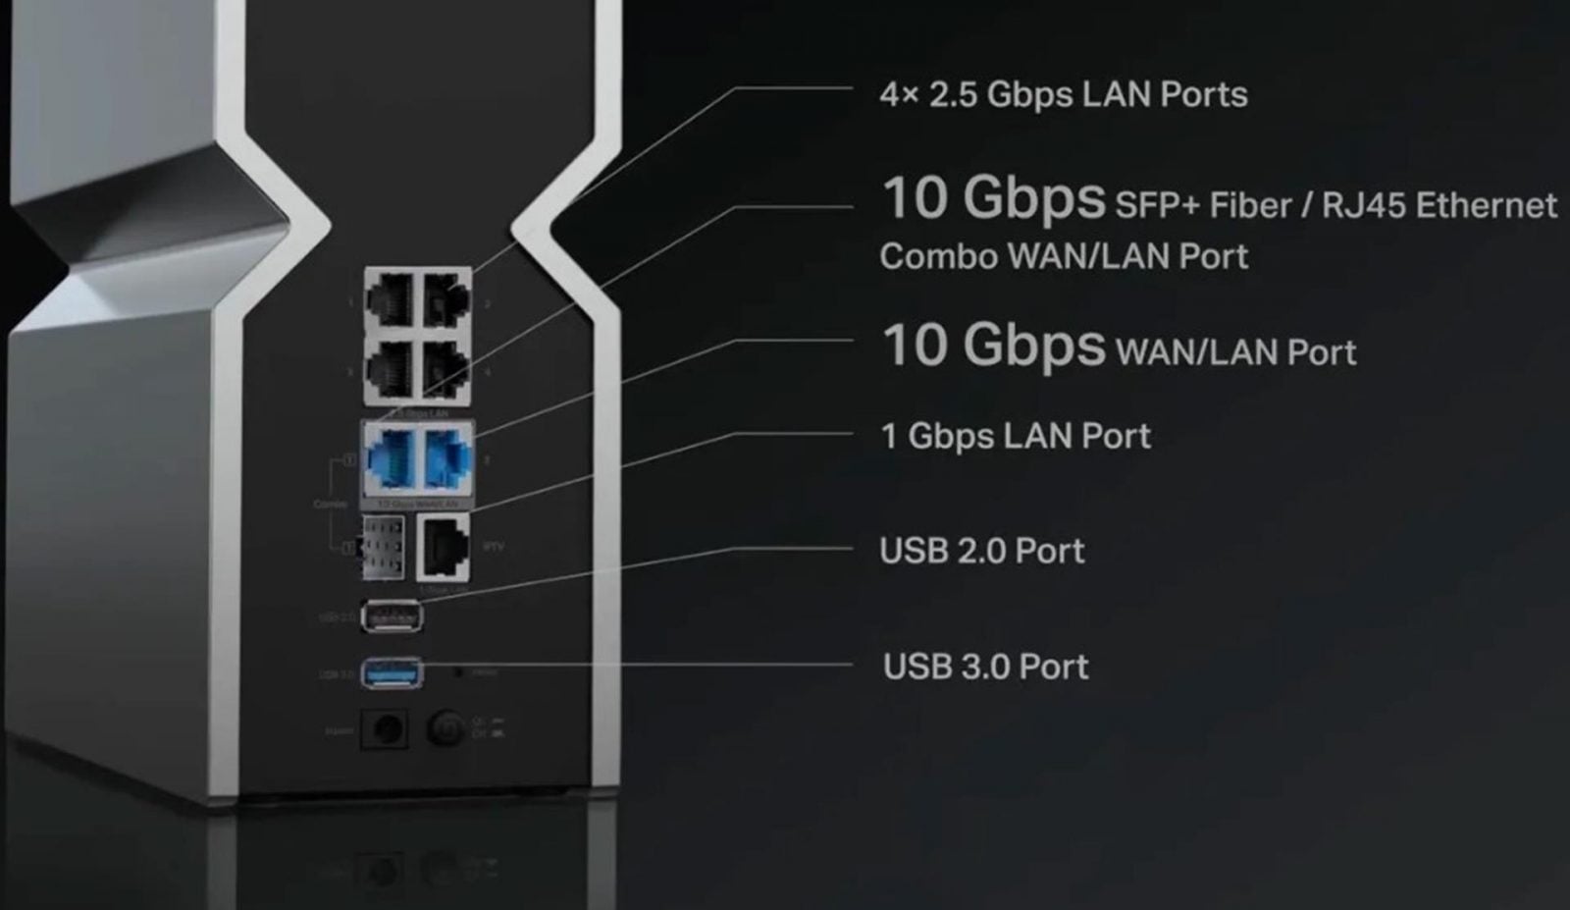Image resolution: width=1570 pixels, height=910 pixels.
Task: Click the "USB 2.0 Port" label
Action: [x=982, y=551]
